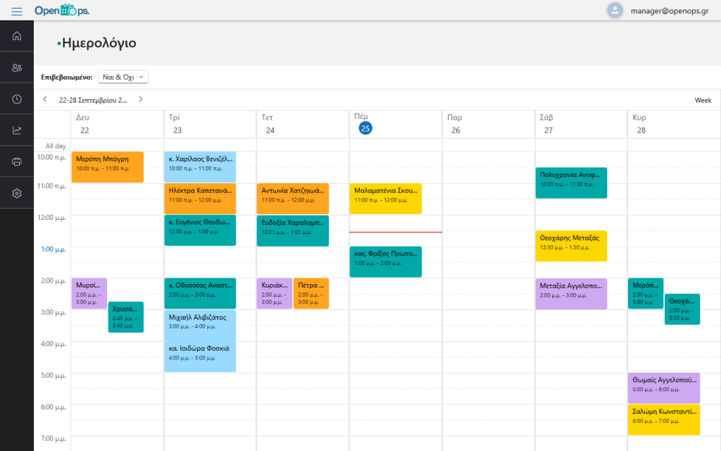Open the Αντωνία Χατζηιωά... appointment
721x451 pixels.
293,199
